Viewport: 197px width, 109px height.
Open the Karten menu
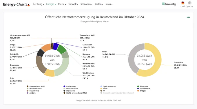click(x=99, y=4)
